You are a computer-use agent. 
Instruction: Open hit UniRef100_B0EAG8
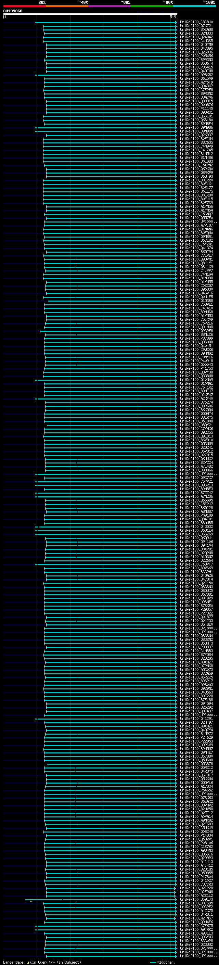tap(196, 29)
